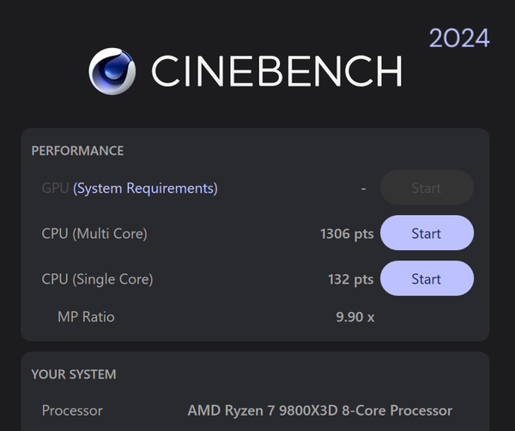Click the CPU (Multi Core) label
515x431 pixels.
point(94,233)
